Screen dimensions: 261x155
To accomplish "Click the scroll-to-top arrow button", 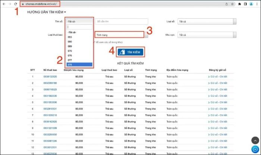I will 255,141.
